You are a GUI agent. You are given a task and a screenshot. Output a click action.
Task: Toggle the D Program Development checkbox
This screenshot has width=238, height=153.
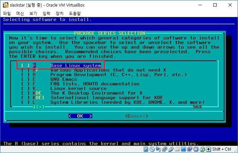point(25,75)
